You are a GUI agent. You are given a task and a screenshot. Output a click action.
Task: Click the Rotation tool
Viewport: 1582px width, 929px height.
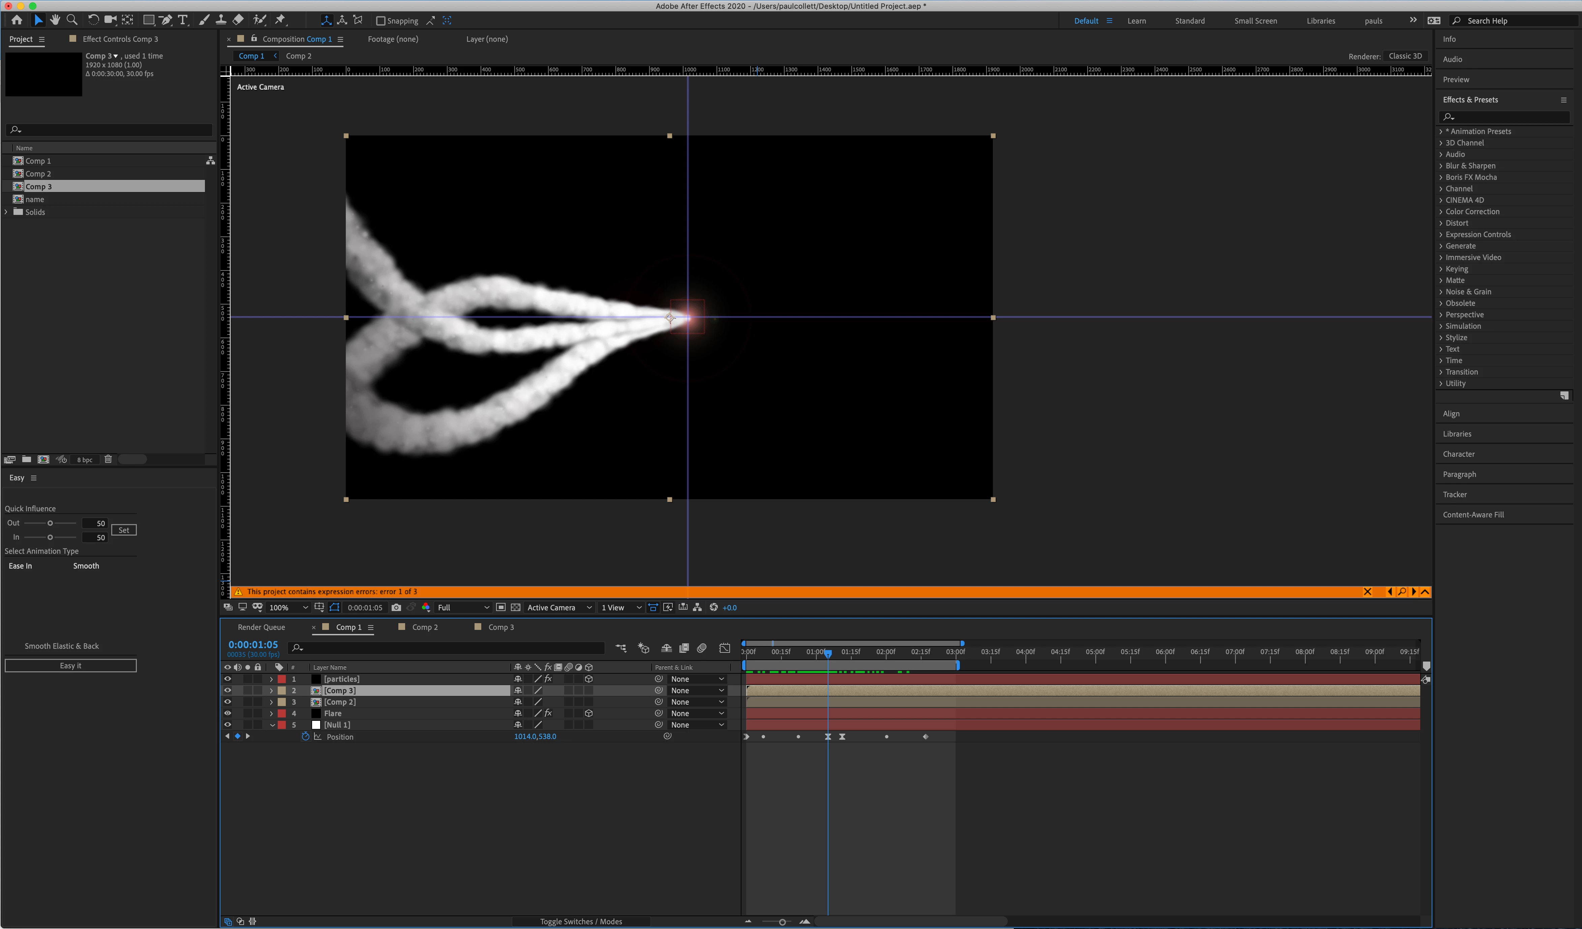tap(93, 20)
